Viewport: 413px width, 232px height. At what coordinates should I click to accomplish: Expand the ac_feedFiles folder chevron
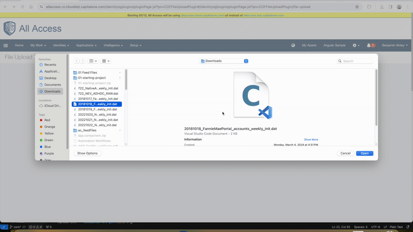(120, 130)
